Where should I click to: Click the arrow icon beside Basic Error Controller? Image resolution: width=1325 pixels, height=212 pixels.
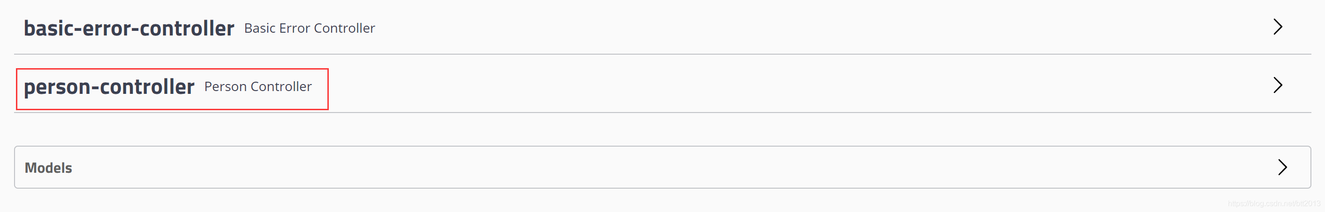[x=1278, y=27]
